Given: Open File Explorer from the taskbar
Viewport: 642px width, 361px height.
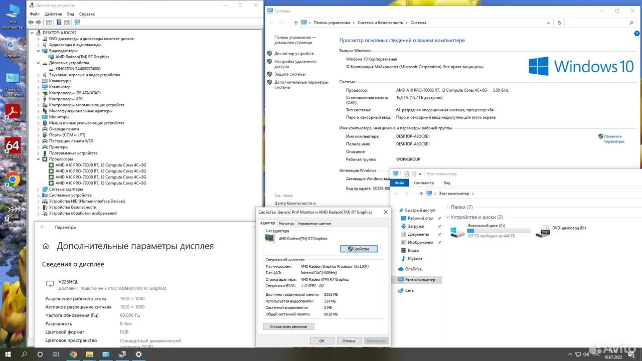Looking at the screenshot, I should click(89, 354).
